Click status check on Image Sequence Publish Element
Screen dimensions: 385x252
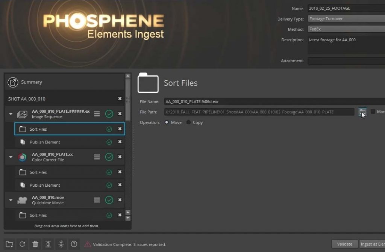109,142
